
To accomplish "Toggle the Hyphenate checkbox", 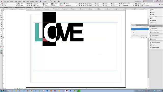I will 123,6.
